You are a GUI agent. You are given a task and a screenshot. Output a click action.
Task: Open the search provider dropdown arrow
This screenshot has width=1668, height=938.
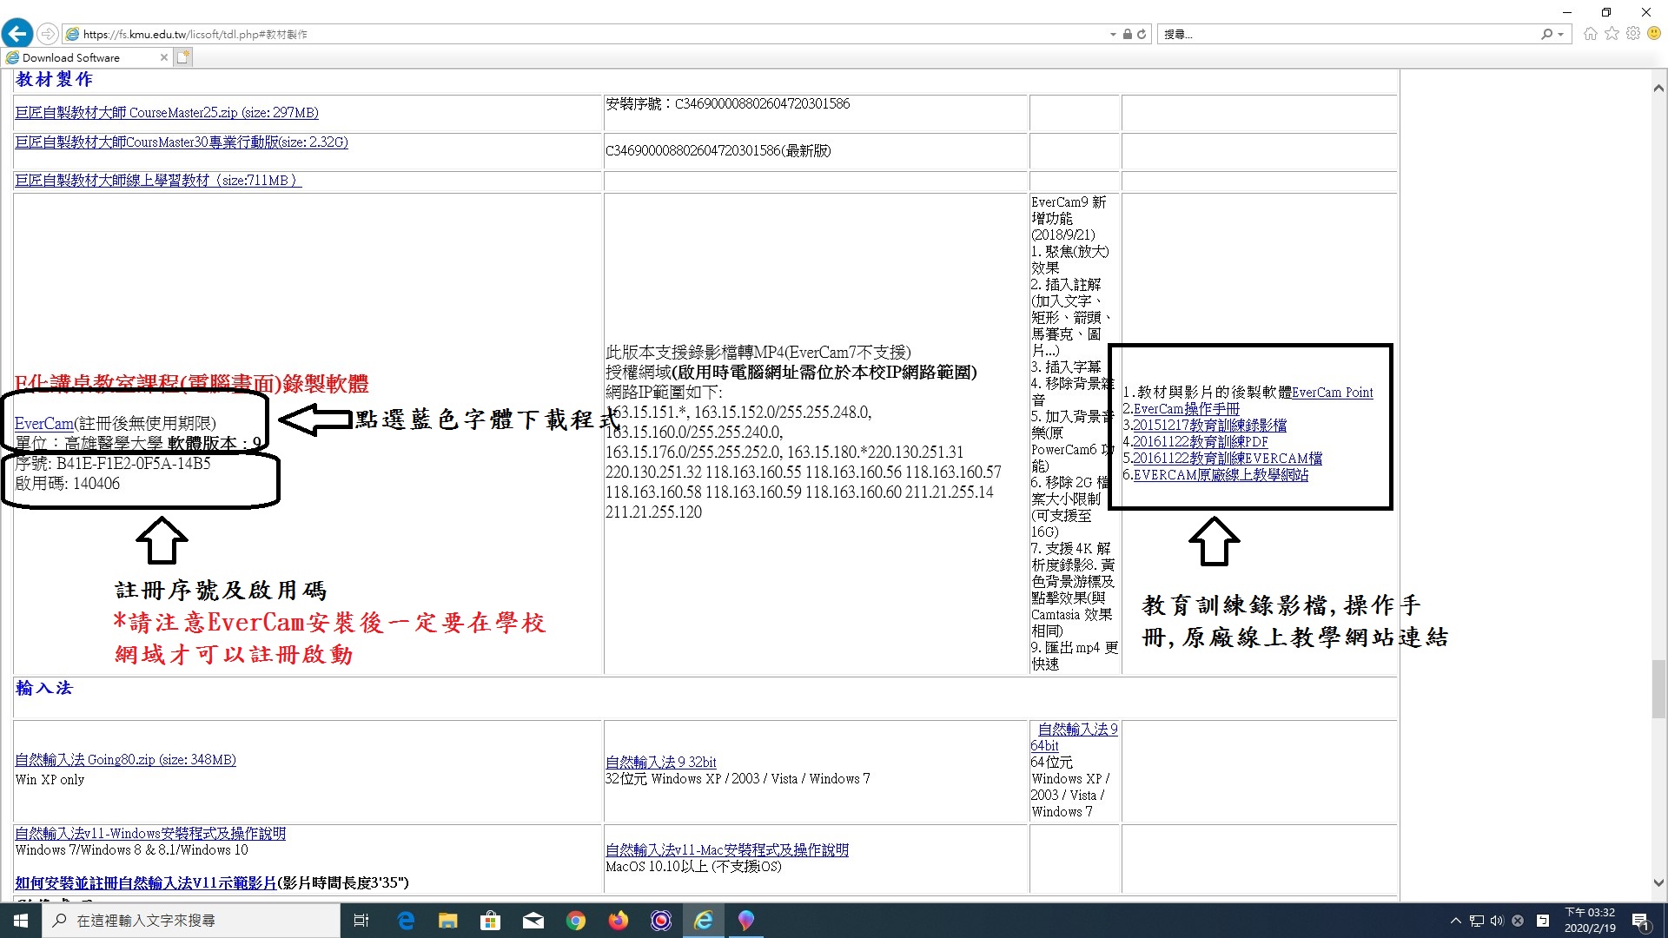click(1560, 35)
